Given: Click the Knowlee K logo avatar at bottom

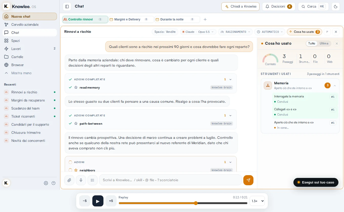Looking at the screenshot, I should (6, 183).
